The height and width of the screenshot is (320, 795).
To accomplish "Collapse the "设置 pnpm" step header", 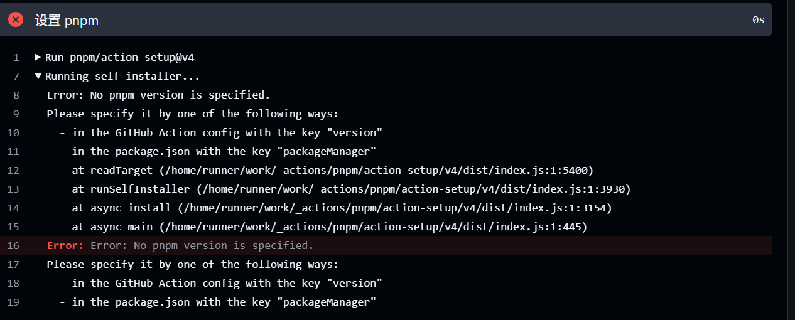I will coord(67,20).
